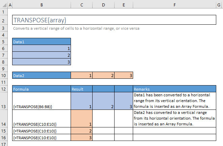Viewport: 223px width, 146px height.
Task: Select column E header
Action: [x=124, y=5]
